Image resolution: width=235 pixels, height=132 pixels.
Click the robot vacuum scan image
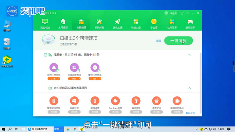tap(48, 40)
